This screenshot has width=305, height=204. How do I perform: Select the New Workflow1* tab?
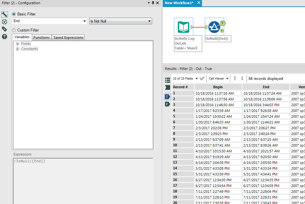click(x=179, y=3)
